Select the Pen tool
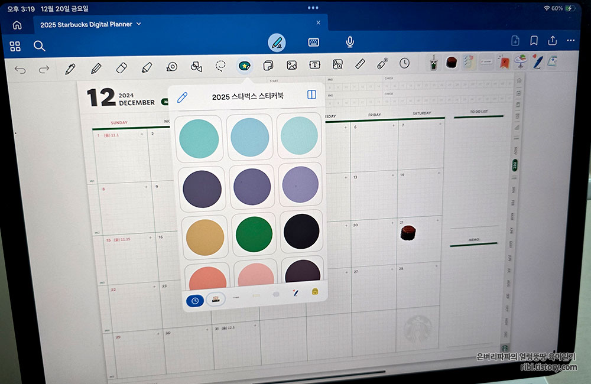Image resolution: width=591 pixels, height=384 pixels. [70, 69]
